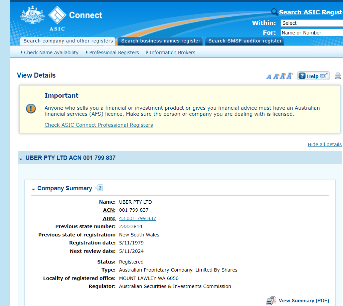This screenshot has width=343, height=306.
Task: Open View Summary (PDF) link
Action: point(304,301)
